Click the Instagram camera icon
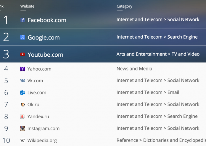Viewport: 206px width, 146px height. 22,129
